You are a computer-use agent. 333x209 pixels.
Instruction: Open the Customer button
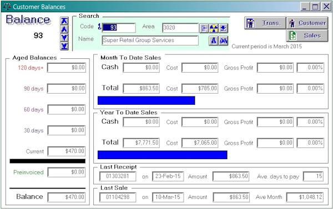point(307,23)
